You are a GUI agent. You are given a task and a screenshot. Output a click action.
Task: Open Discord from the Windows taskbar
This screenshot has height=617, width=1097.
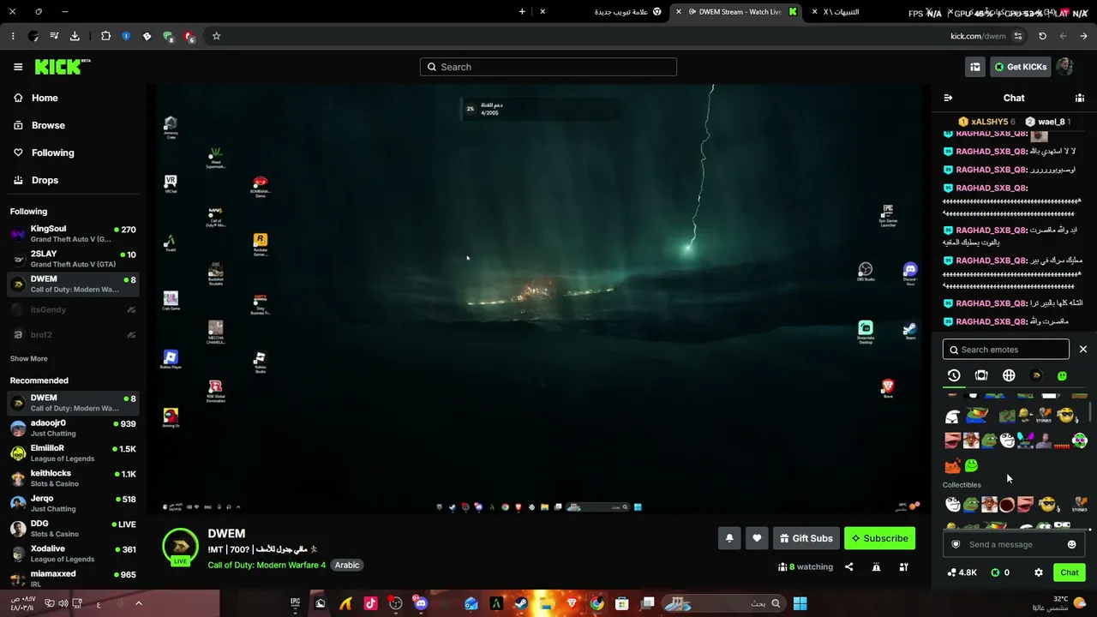pos(420,603)
